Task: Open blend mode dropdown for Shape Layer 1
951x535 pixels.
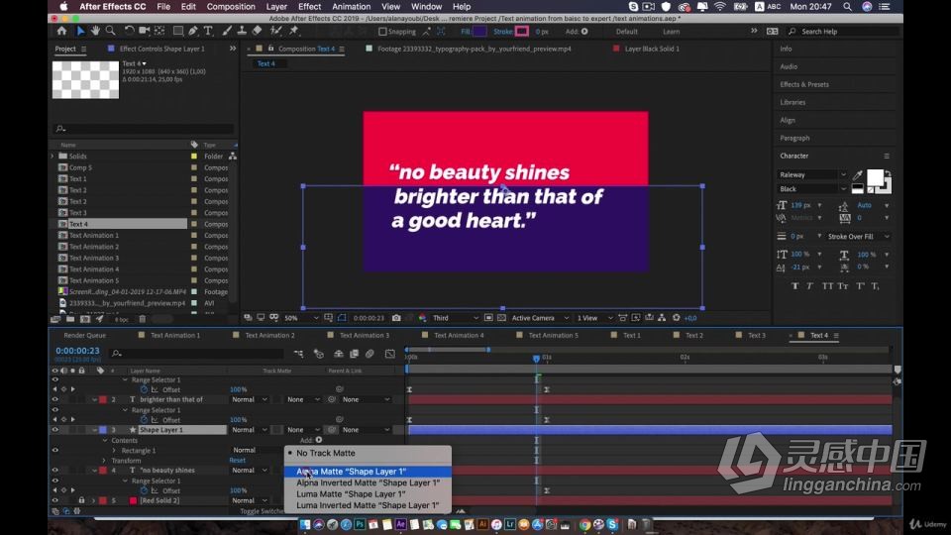Action: click(250, 430)
